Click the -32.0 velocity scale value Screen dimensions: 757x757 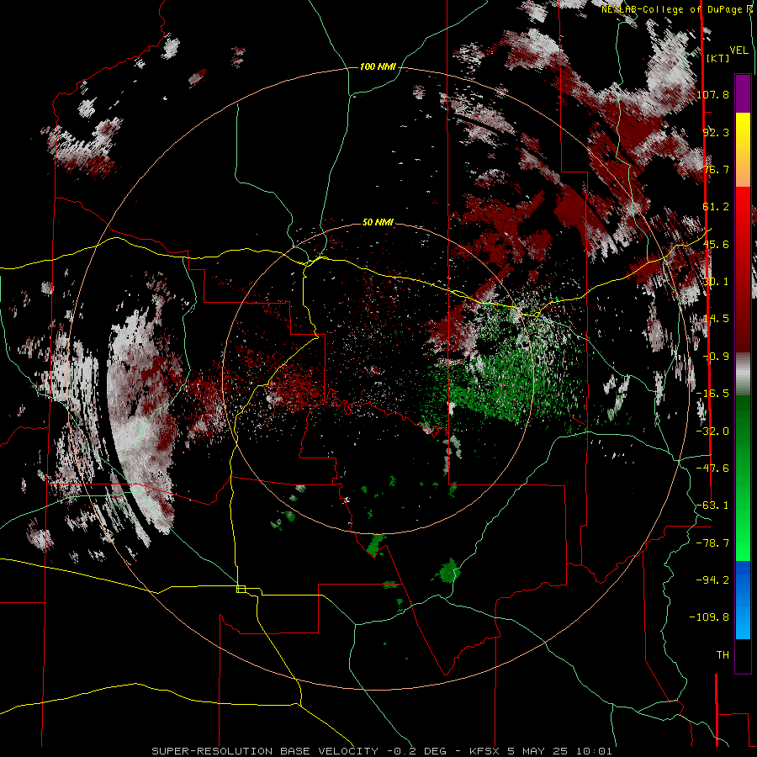(x=713, y=431)
